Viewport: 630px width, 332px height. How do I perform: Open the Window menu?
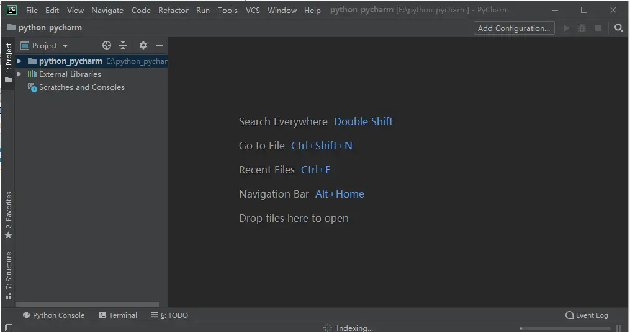[282, 11]
